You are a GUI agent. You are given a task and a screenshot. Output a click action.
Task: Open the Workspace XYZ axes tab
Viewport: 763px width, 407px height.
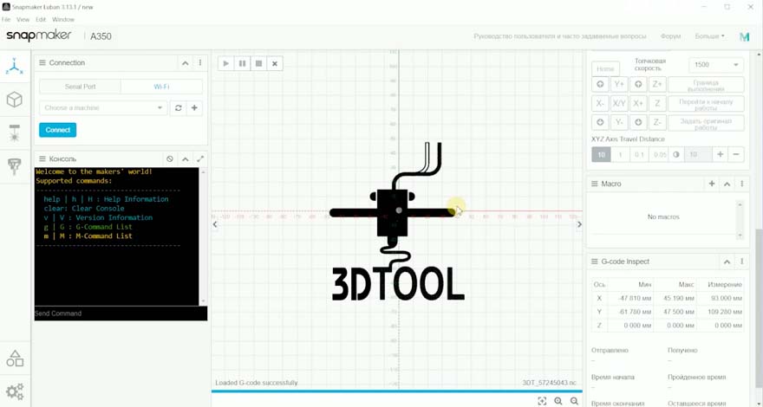[x=15, y=66]
